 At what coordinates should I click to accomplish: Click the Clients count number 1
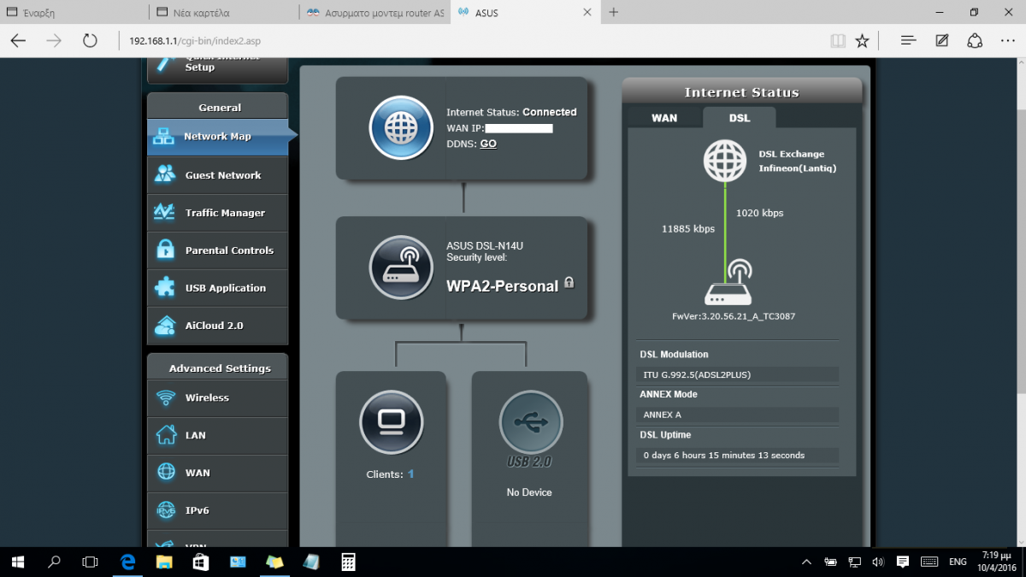click(410, 474)
